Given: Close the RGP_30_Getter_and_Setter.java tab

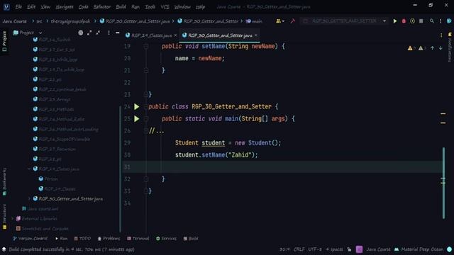Looking at the screenshot, I should [256, 35].
